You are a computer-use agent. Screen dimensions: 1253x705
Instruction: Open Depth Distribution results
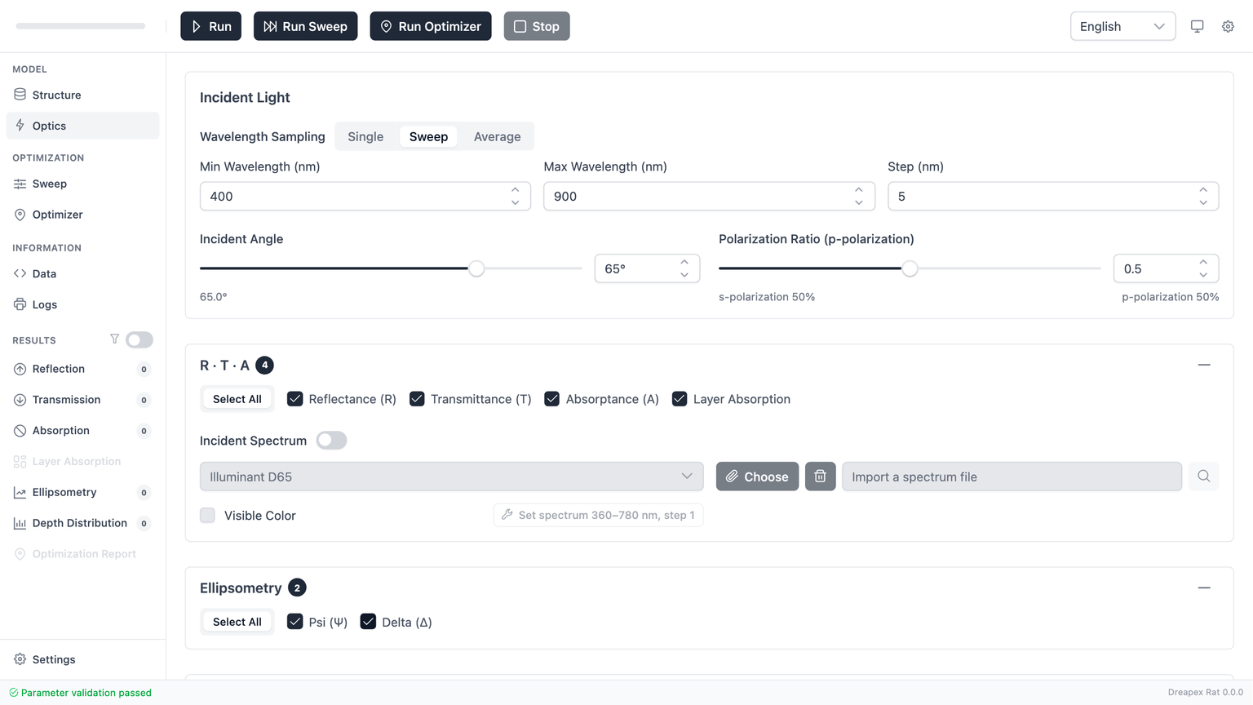(x=79, y=523)
